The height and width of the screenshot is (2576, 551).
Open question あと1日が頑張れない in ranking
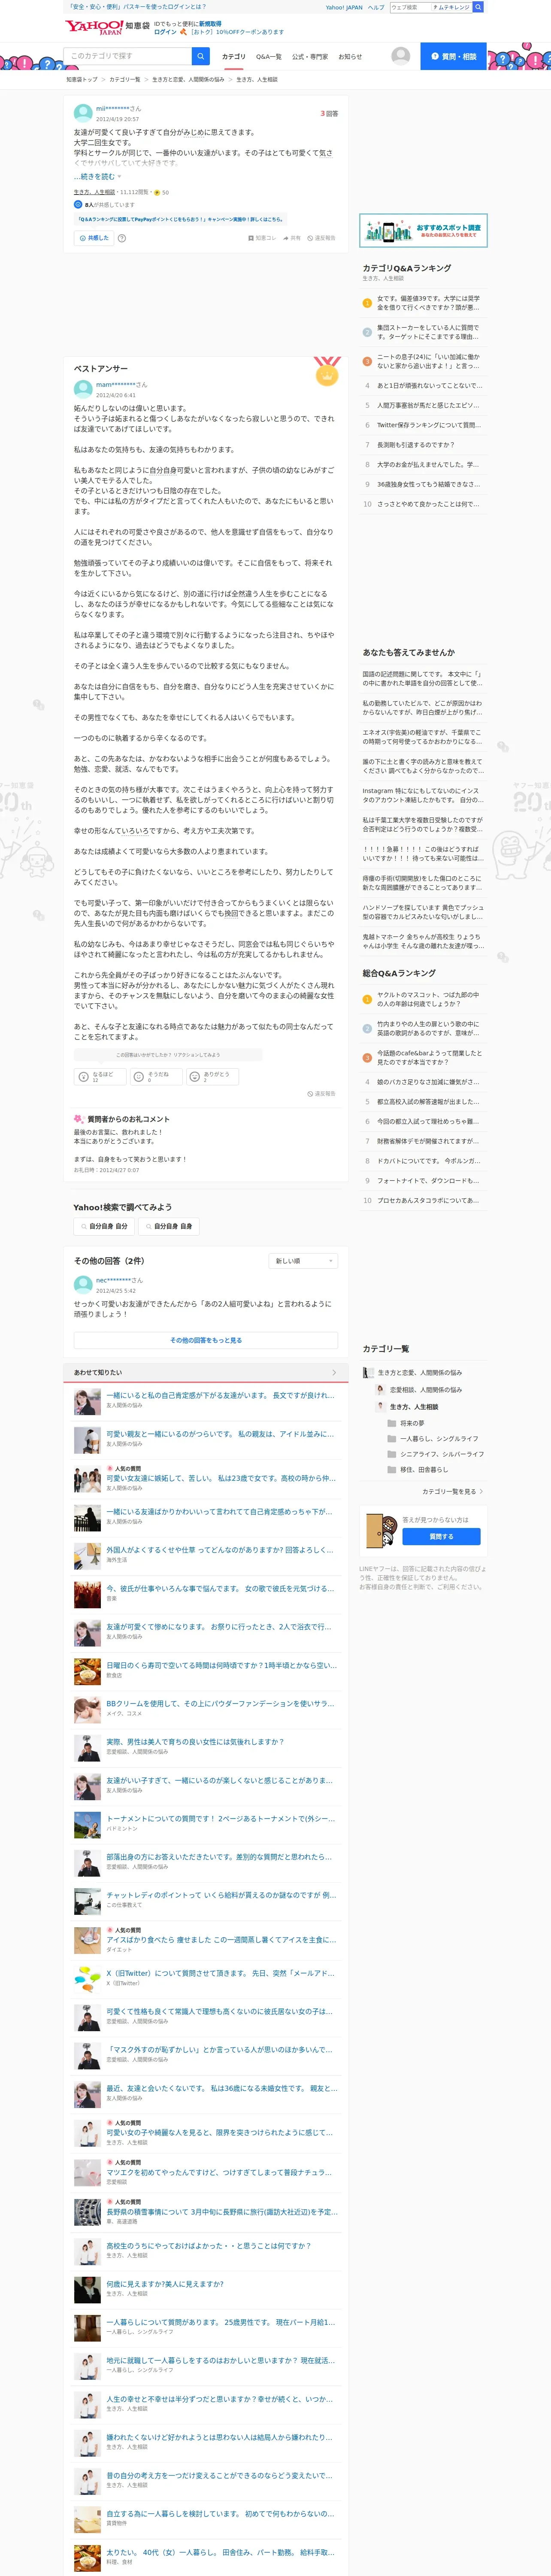[x=430, y=386]
